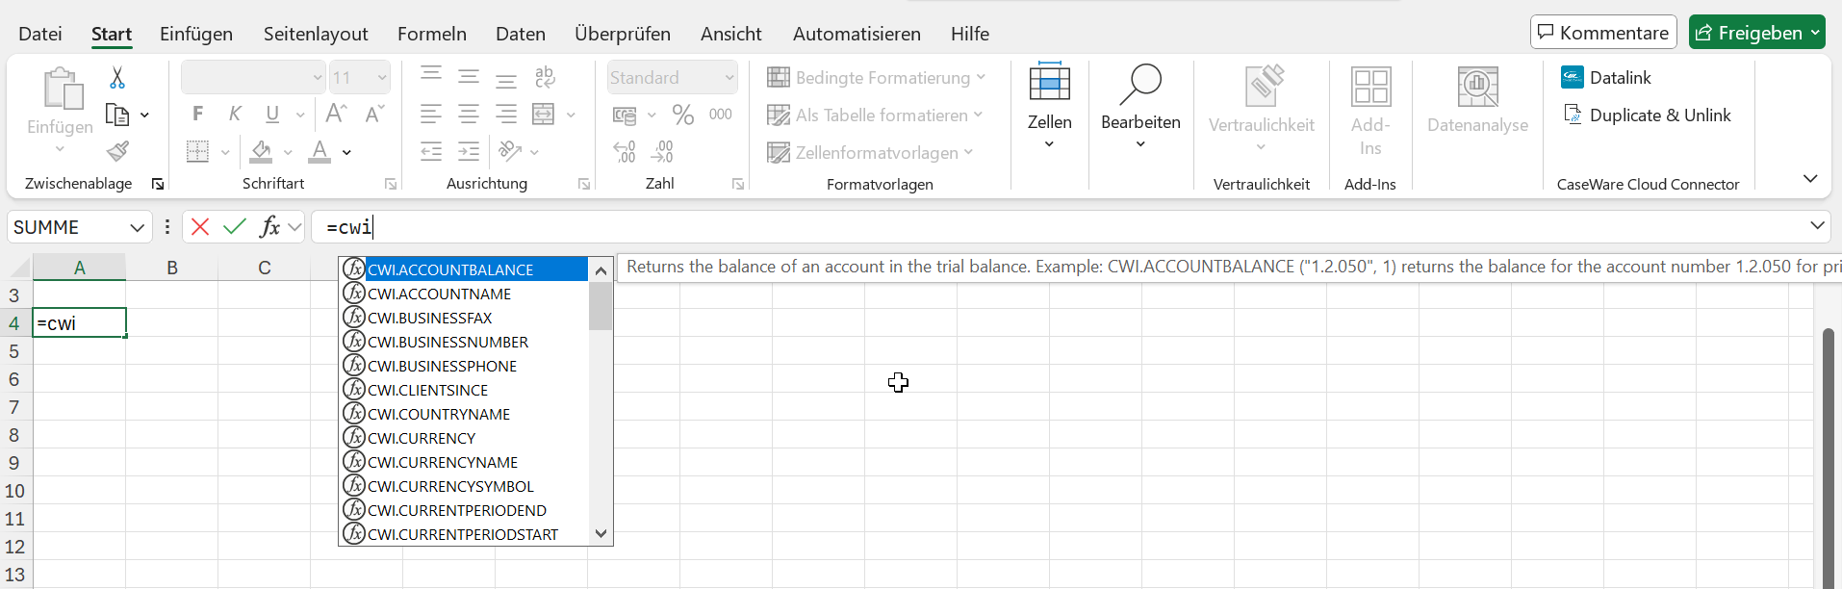
Task: Select CWI.BUSINESSPHONE in function list
Action: (464, 366)
